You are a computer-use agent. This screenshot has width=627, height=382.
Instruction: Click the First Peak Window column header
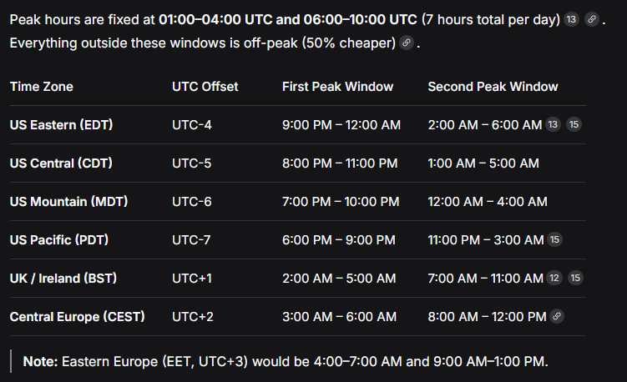point(338,87)
